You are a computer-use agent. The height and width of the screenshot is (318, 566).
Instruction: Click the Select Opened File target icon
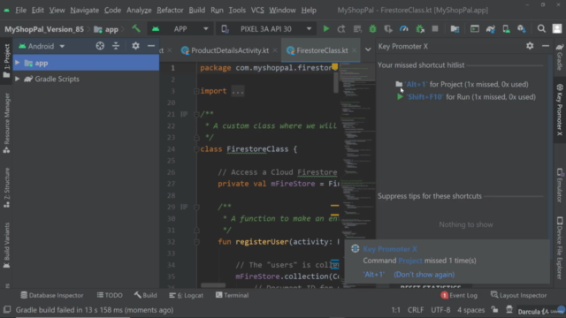(100, 46)
